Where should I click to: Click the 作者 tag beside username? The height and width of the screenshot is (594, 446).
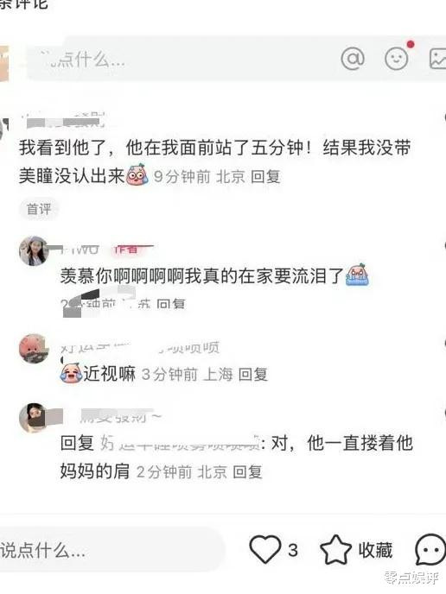coord(127,250)
